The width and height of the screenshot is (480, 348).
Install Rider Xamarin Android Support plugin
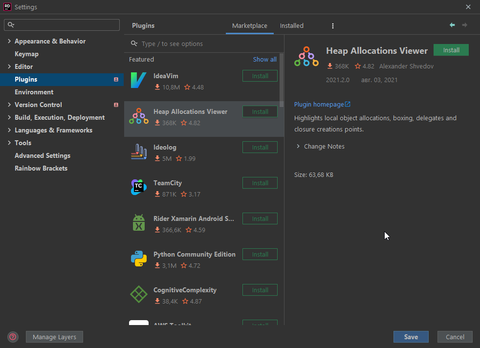[260, 218]
